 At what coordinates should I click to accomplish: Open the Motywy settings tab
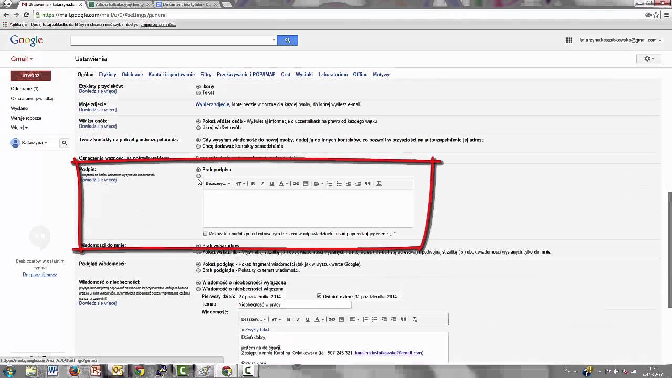381,75
